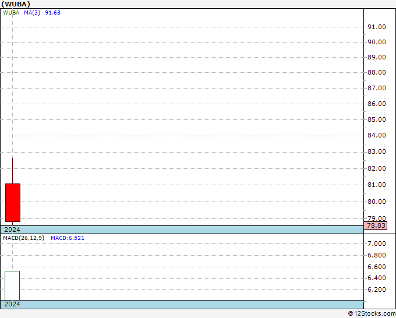The height and width of the screenshot is (318, 396).
Task: Click the 6.600 MACD axis label
Action: point(377,267)
